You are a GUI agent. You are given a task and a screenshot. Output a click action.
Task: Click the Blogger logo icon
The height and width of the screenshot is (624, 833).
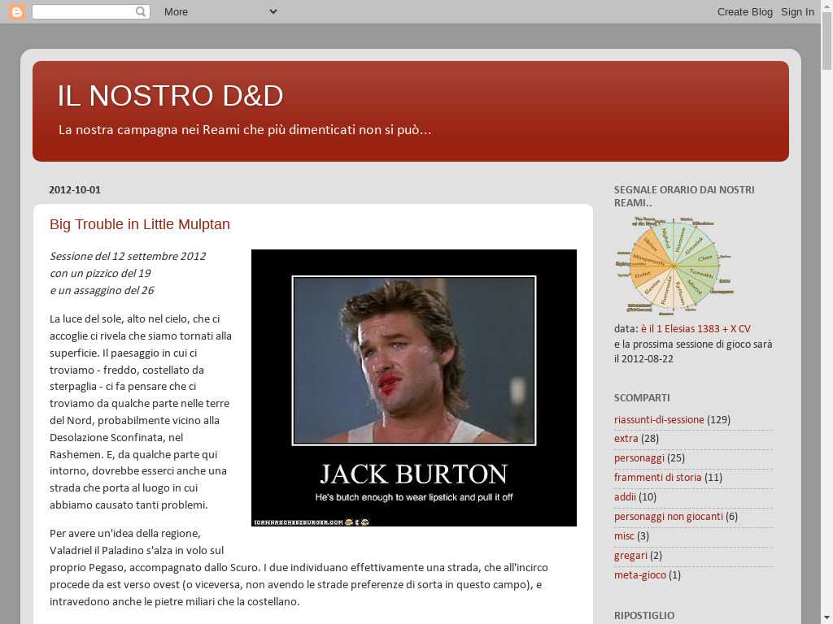16,11
